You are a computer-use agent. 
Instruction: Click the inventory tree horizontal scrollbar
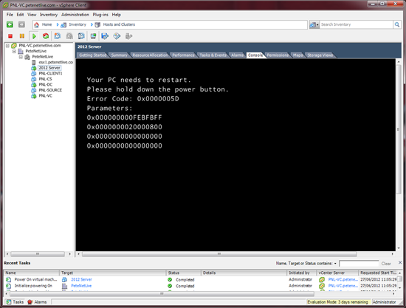click(x=38, y=254)
